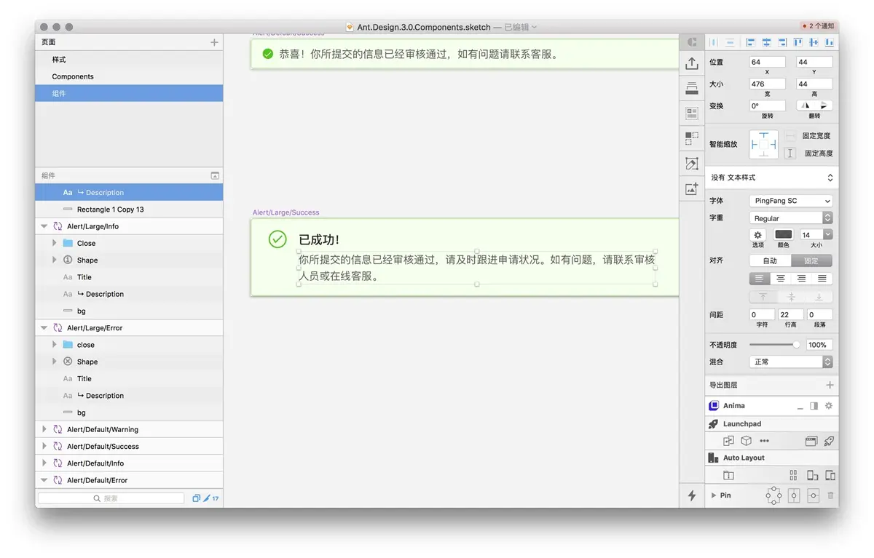This screenshot has height=558, width=874.
Task: Align selected layer to left edge
Action: pyautogui.click(x=750, y=43)
